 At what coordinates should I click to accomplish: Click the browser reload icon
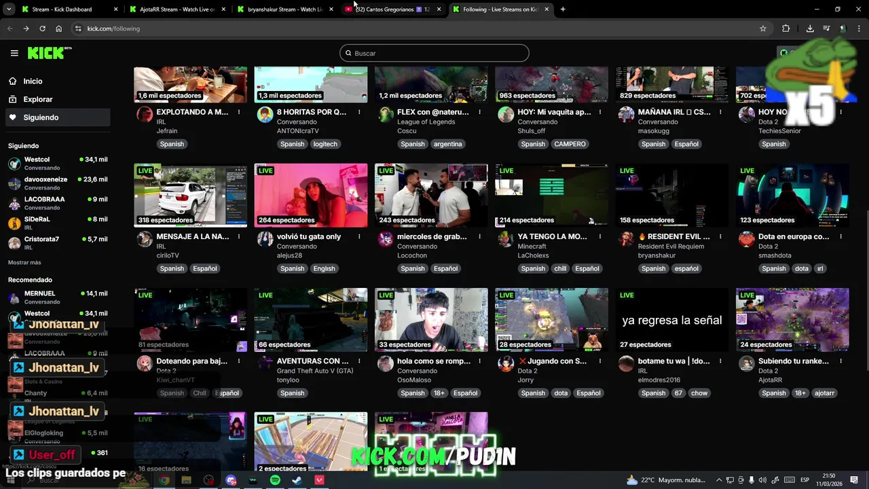[42, 29]
